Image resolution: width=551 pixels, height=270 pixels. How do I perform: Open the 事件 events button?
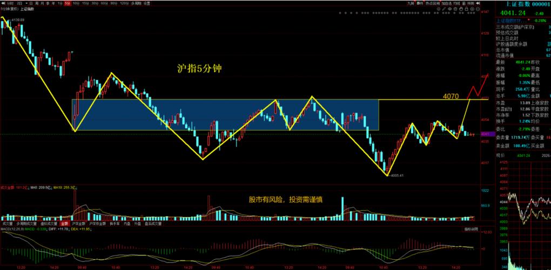[x=420, y=3]
